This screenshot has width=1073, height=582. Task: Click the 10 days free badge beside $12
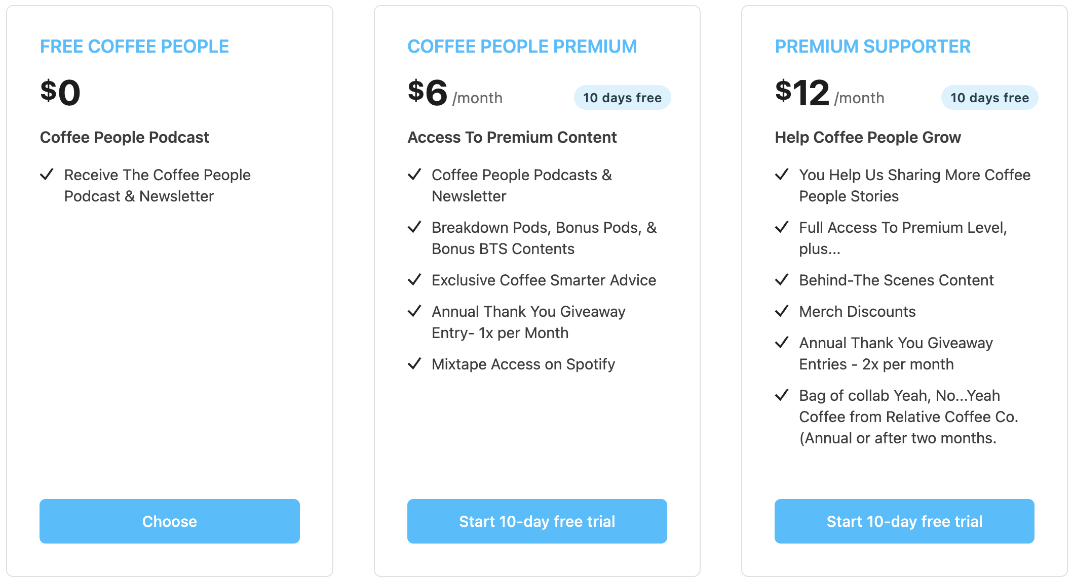[989, 98]
